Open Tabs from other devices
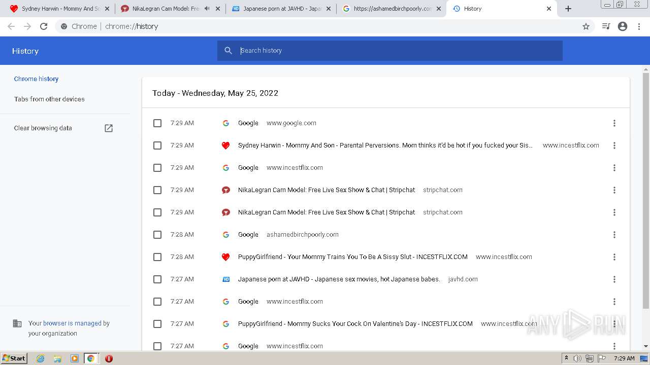This screenshot has width=650, height=365. 49,99
